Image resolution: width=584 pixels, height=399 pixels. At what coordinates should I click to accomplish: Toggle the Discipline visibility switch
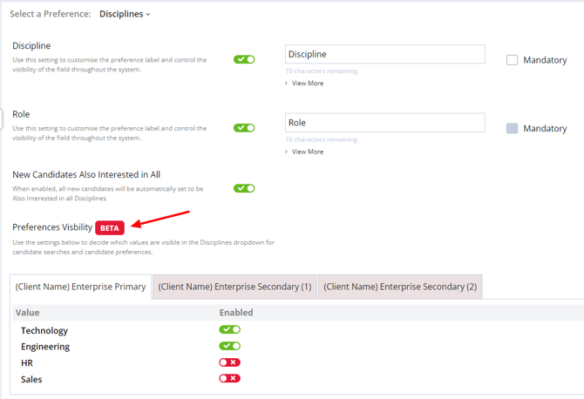point(244,59)
